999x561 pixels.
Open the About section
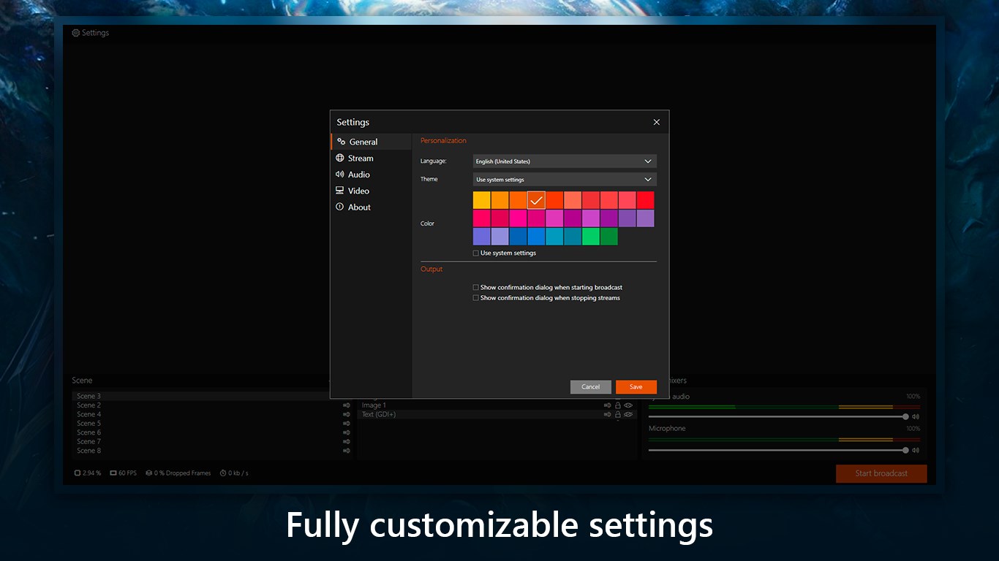372,207
